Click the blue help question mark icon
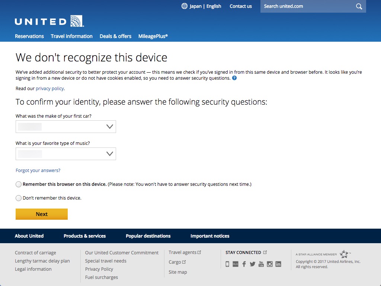Screen dimensions: 381x286 pyautogui.click(x=234, y=78)
